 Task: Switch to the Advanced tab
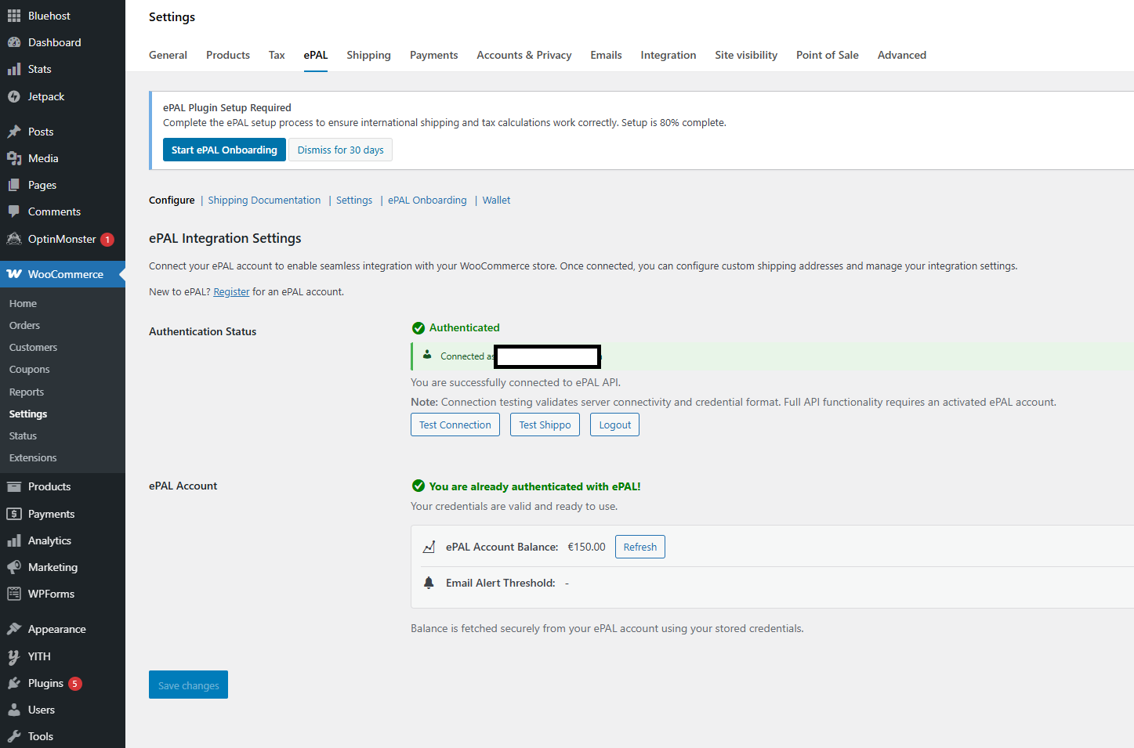coord(902,55)
